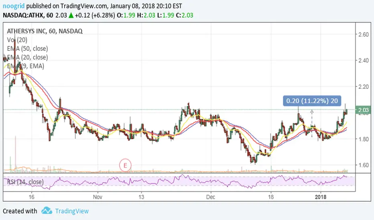Open the TradingView link at bottom

click(72, 211)
